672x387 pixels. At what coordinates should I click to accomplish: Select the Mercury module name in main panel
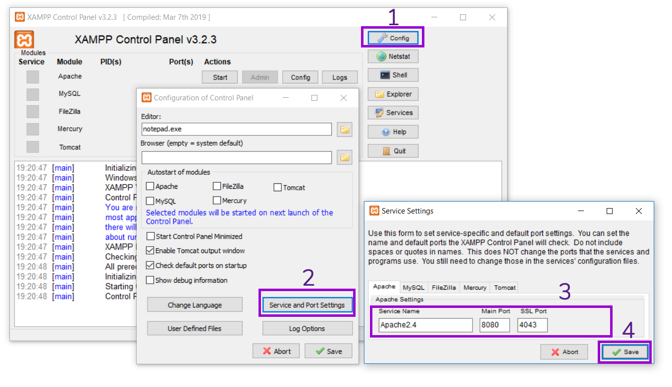point(70,129)
